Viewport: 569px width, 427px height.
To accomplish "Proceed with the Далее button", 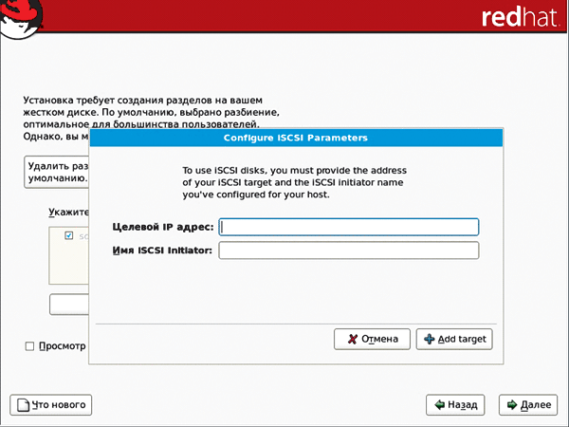I will coord(528,405).
